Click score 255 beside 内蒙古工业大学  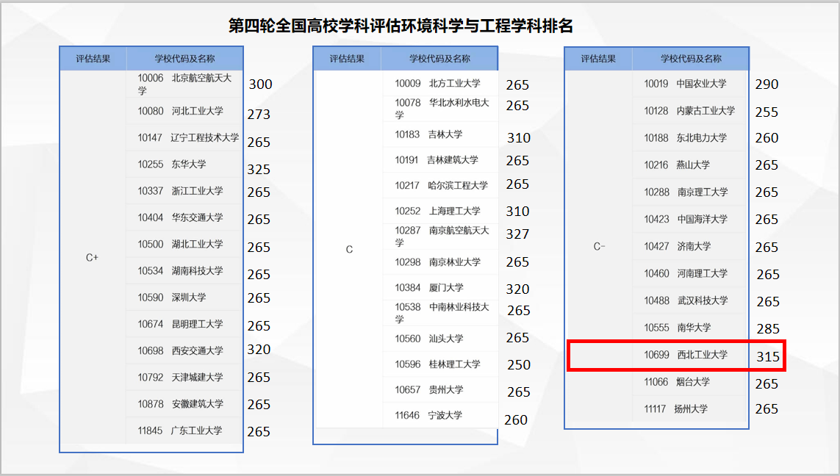pos(767,112)
